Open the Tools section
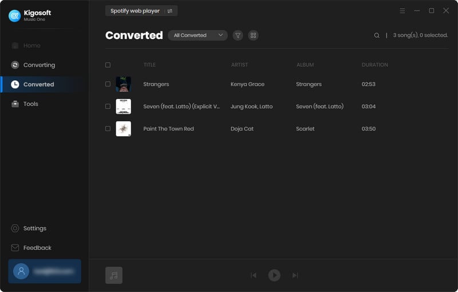 tap(25, 104)
